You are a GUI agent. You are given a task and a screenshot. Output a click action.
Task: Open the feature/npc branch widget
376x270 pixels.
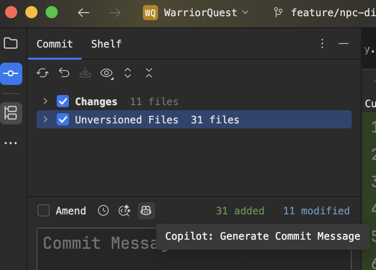coord(324,13)
